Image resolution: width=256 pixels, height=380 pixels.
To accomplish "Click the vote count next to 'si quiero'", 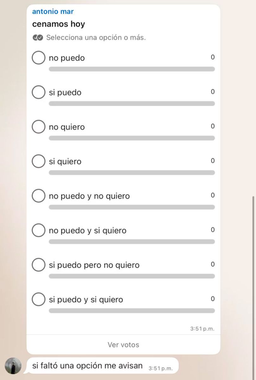I will [x=213, y=161].
